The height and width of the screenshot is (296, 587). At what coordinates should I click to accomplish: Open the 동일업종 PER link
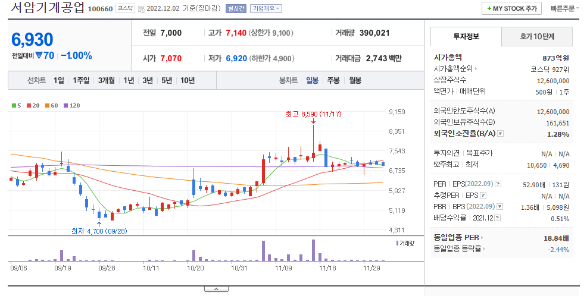(458, 238)
